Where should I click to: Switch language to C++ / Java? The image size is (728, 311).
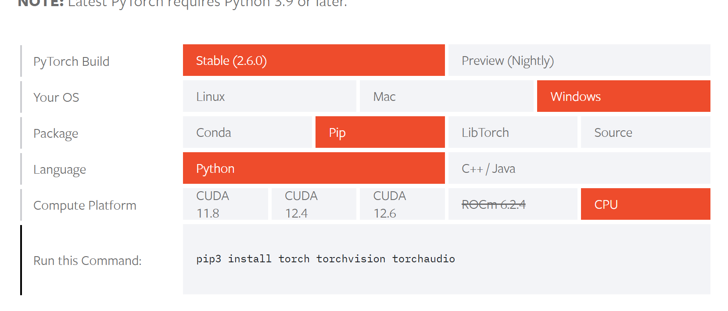[x=579, y=168]
